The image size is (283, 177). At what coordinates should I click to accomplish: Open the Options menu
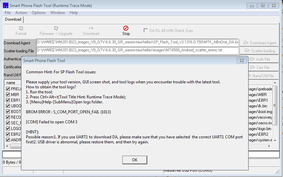click(39, 13)
